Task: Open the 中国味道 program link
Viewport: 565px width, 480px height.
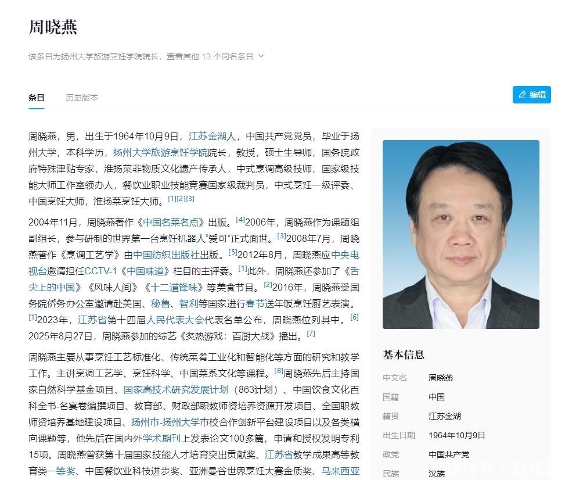Action: click(147, 271)
